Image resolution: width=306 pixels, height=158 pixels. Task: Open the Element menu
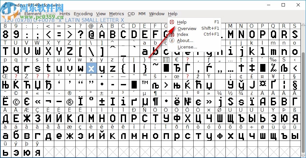point(33,14)
